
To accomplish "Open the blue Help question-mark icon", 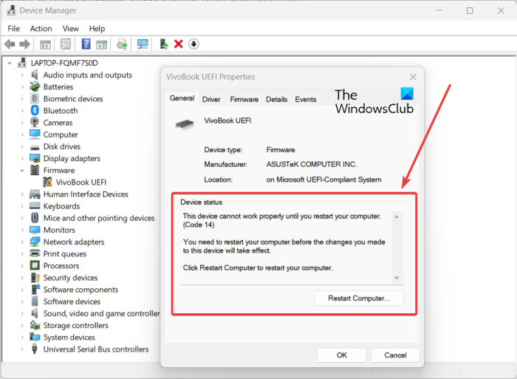I will tap(86, 44).
